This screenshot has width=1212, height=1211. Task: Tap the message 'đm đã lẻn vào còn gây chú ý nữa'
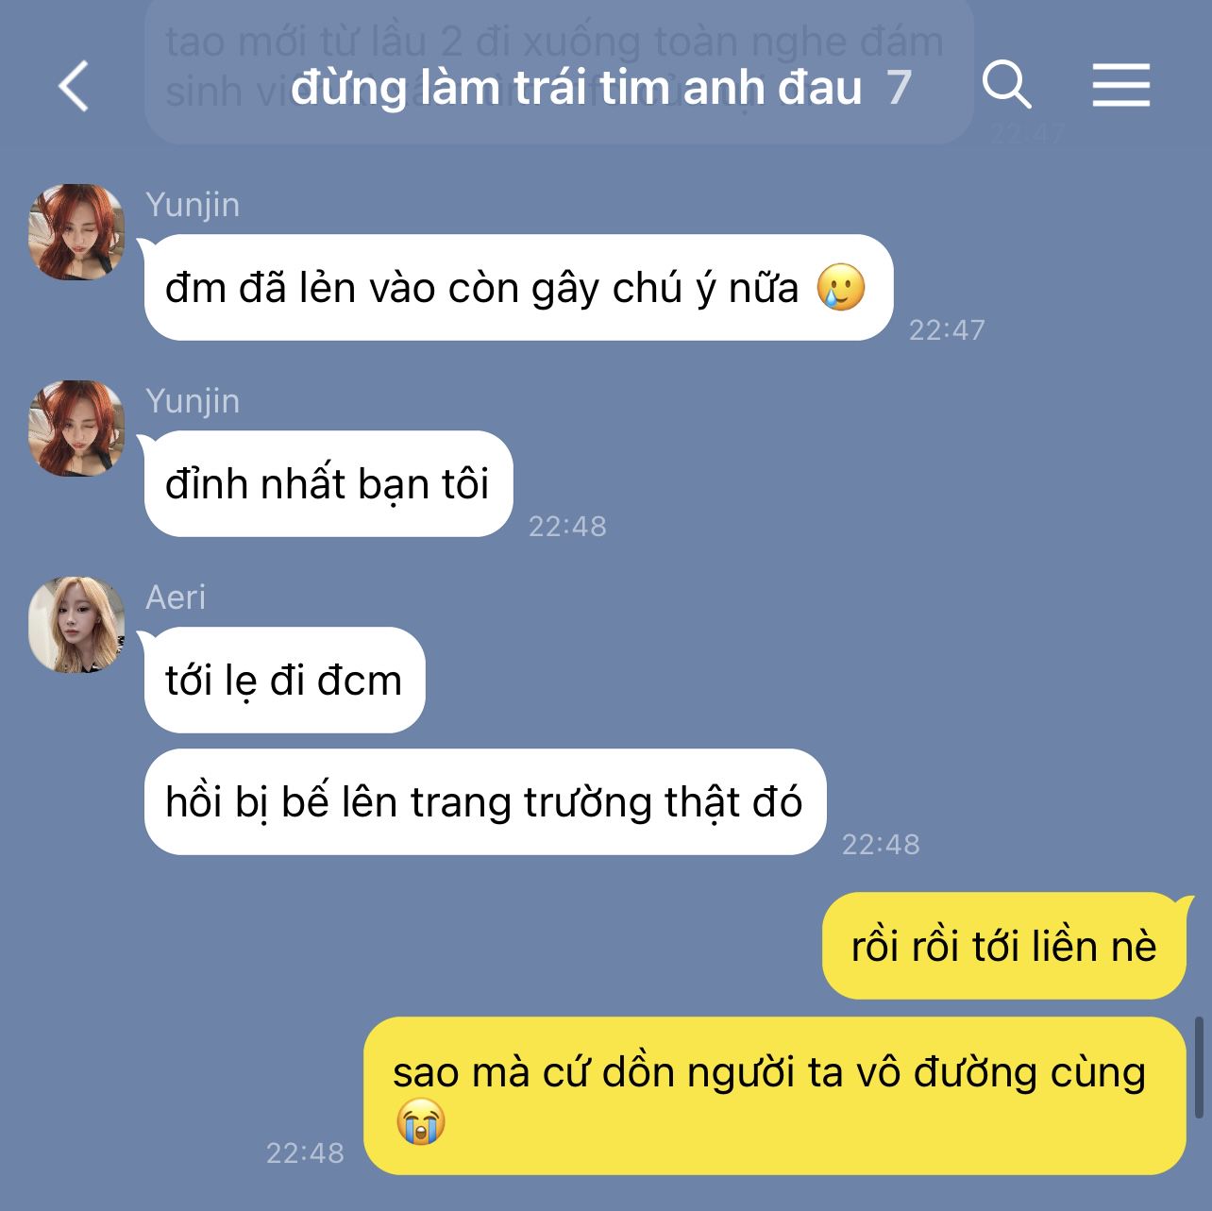tap(518, 288)
